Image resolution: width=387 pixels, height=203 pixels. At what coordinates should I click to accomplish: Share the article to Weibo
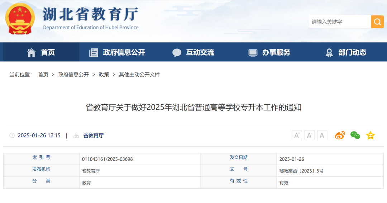[x=340, y=135]
